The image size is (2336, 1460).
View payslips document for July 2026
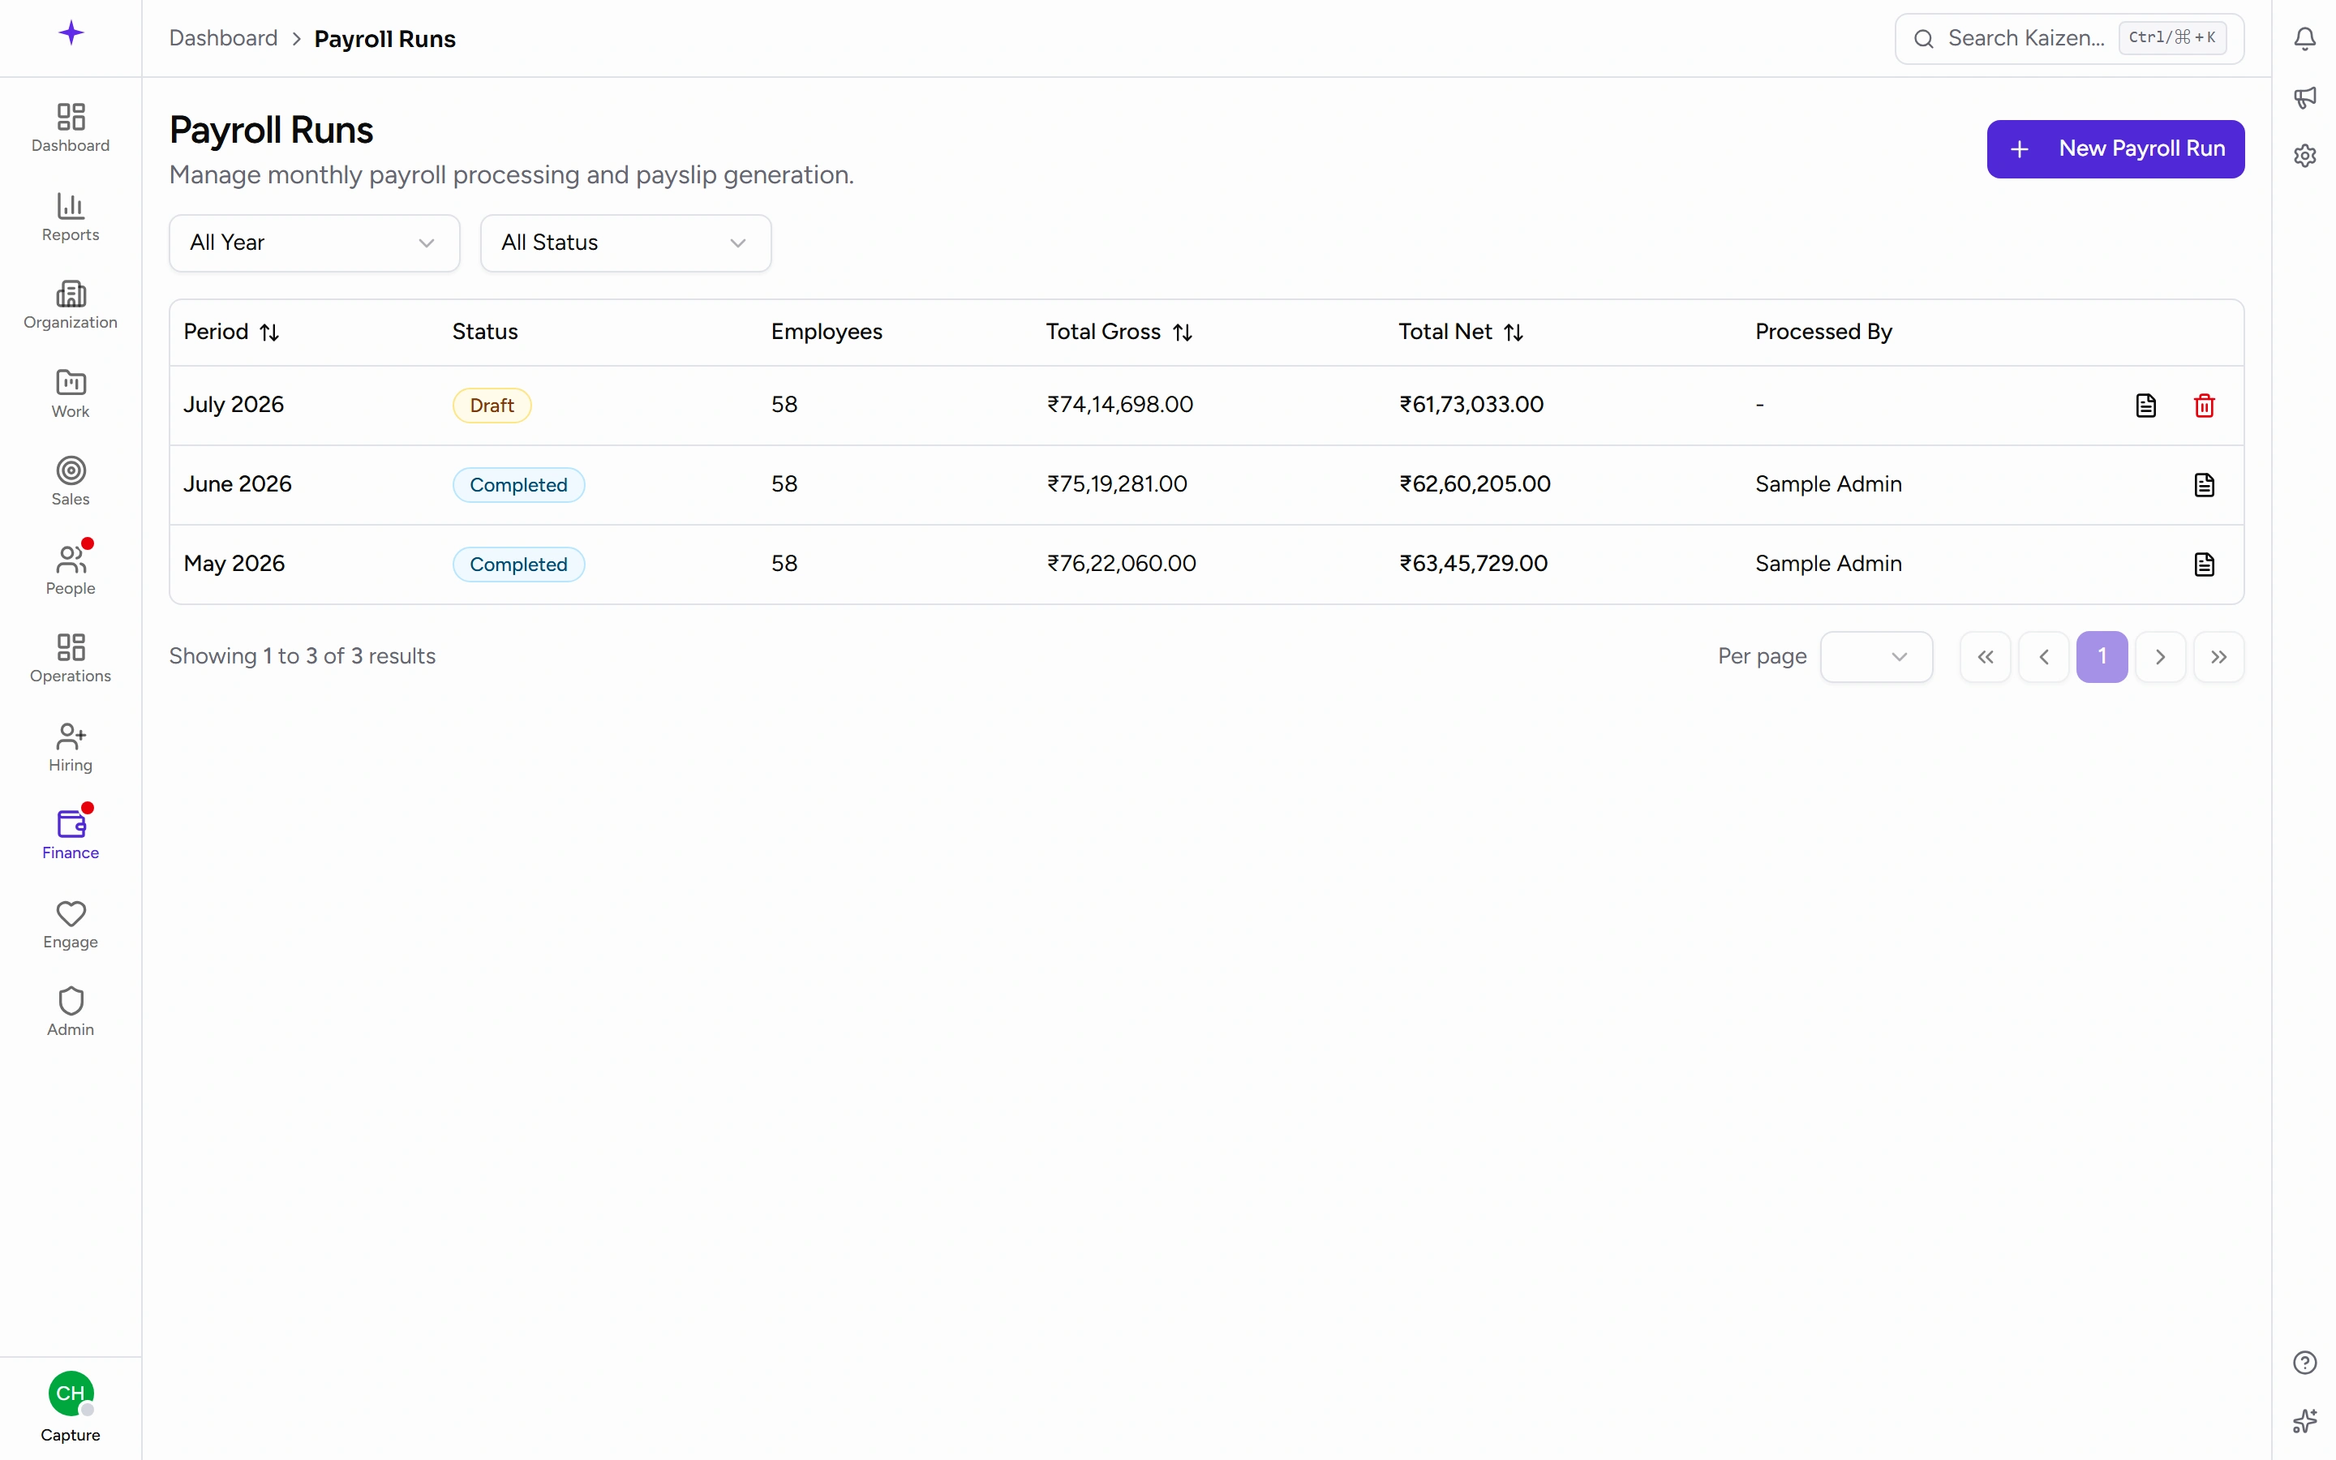pos(2145,406)
